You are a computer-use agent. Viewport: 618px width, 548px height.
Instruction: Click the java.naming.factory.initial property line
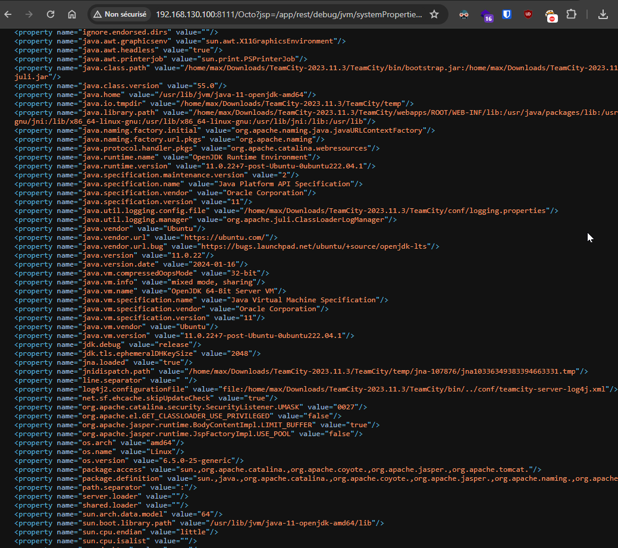(225, 130)
